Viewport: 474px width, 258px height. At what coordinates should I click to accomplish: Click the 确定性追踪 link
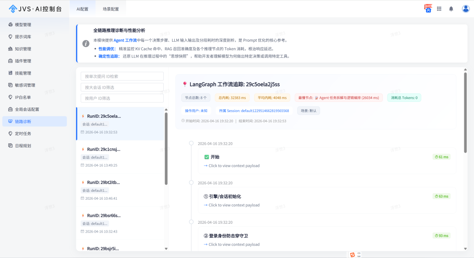coord(109,56)
